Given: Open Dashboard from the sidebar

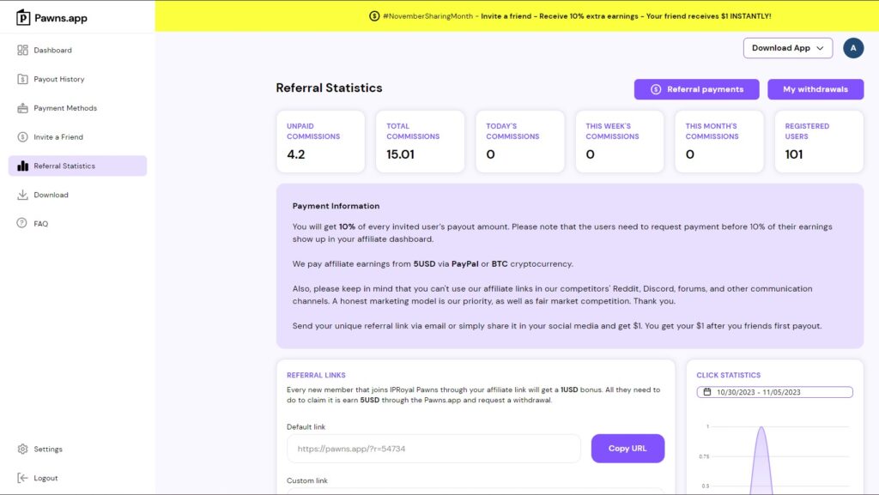Looking at the screenshot, I should coord(77,51).
